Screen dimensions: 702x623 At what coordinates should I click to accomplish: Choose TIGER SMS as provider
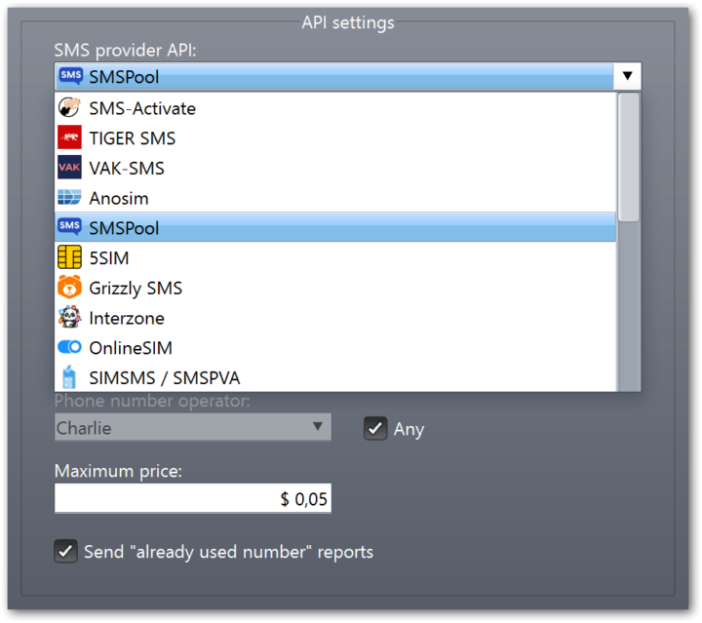[335, 138]
